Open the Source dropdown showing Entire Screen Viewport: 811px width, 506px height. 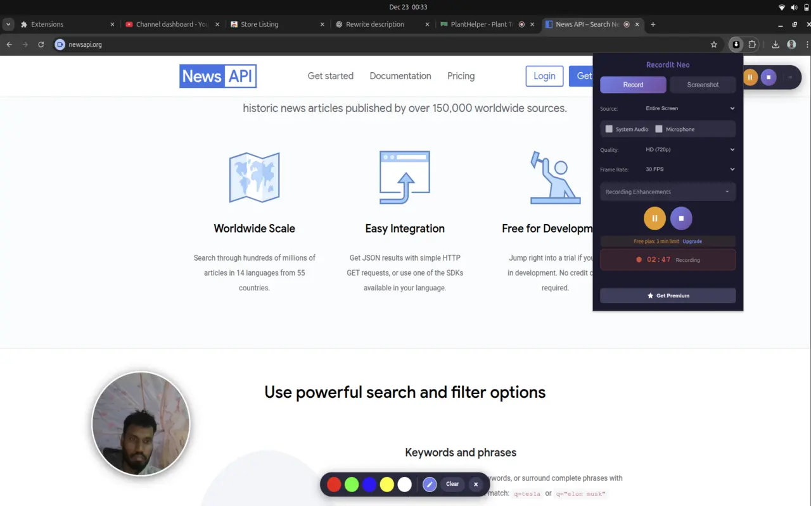(x=689, y=108)
